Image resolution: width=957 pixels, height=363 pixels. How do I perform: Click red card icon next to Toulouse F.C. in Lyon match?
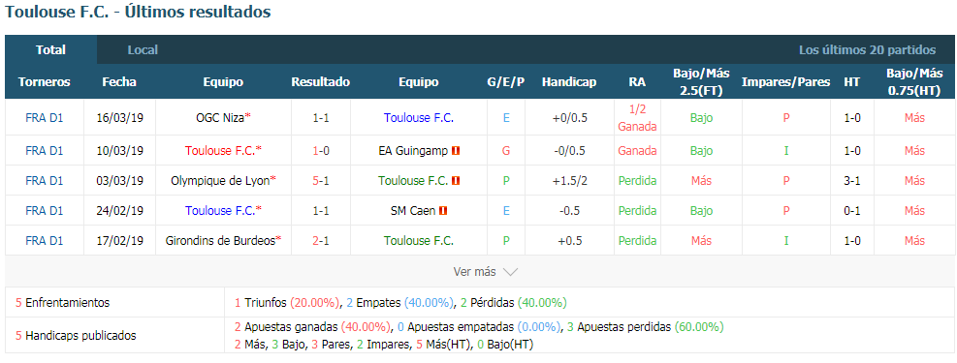click(456, 181)
